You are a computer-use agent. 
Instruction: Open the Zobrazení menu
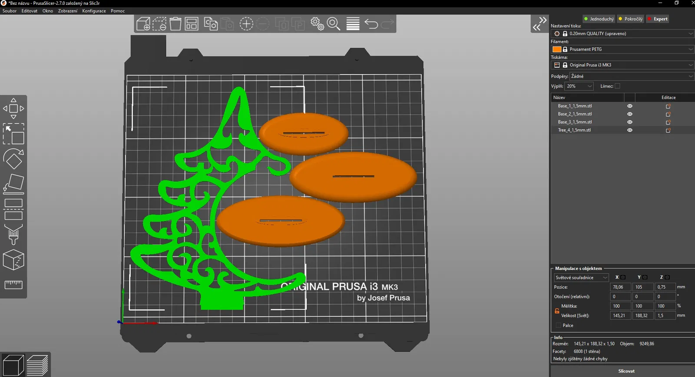point(68,11)
